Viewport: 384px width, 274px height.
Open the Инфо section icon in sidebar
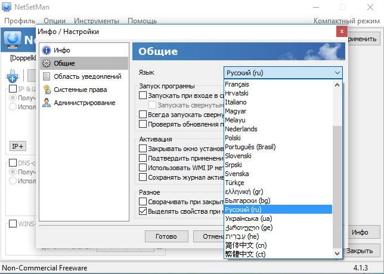(47, 50)
